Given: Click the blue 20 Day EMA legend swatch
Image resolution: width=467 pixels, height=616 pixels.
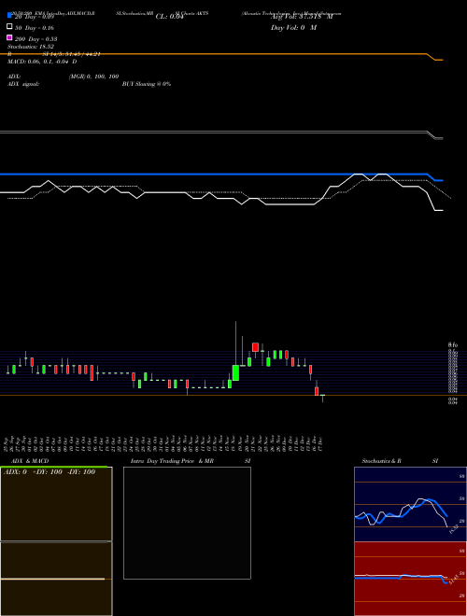Looking at the screenshot, I should (9, 15).
